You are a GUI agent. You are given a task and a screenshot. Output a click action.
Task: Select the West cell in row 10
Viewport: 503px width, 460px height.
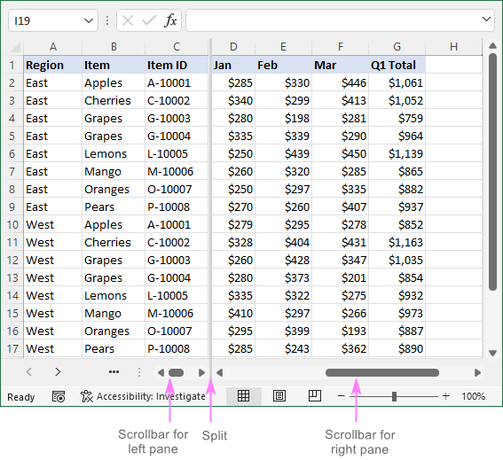[x=53, y=224]
